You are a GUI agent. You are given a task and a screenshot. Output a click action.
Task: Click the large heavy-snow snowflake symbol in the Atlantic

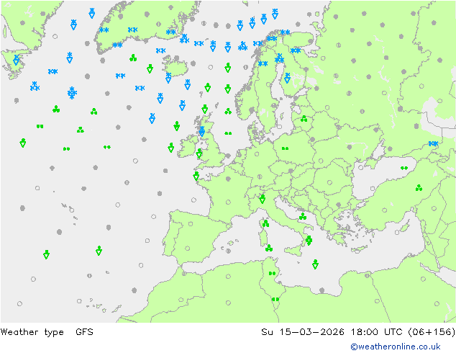[72, 93]
